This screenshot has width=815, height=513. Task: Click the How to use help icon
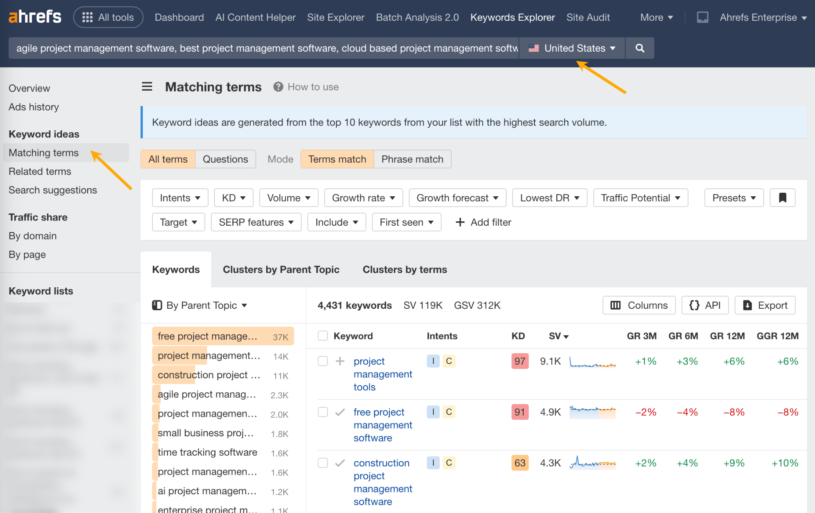(x=278, y=87)
